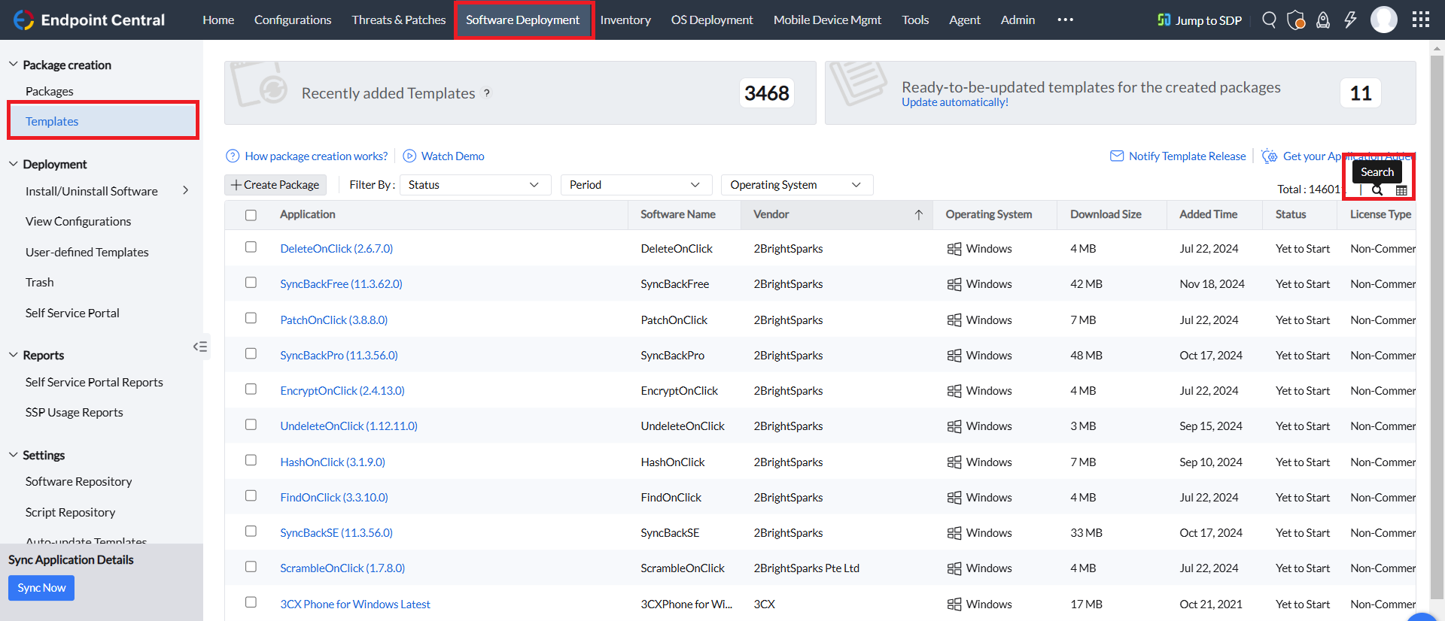
Task: Click the table search magnifier icon
Action: pyautogui.click(x=1377, y=190)
